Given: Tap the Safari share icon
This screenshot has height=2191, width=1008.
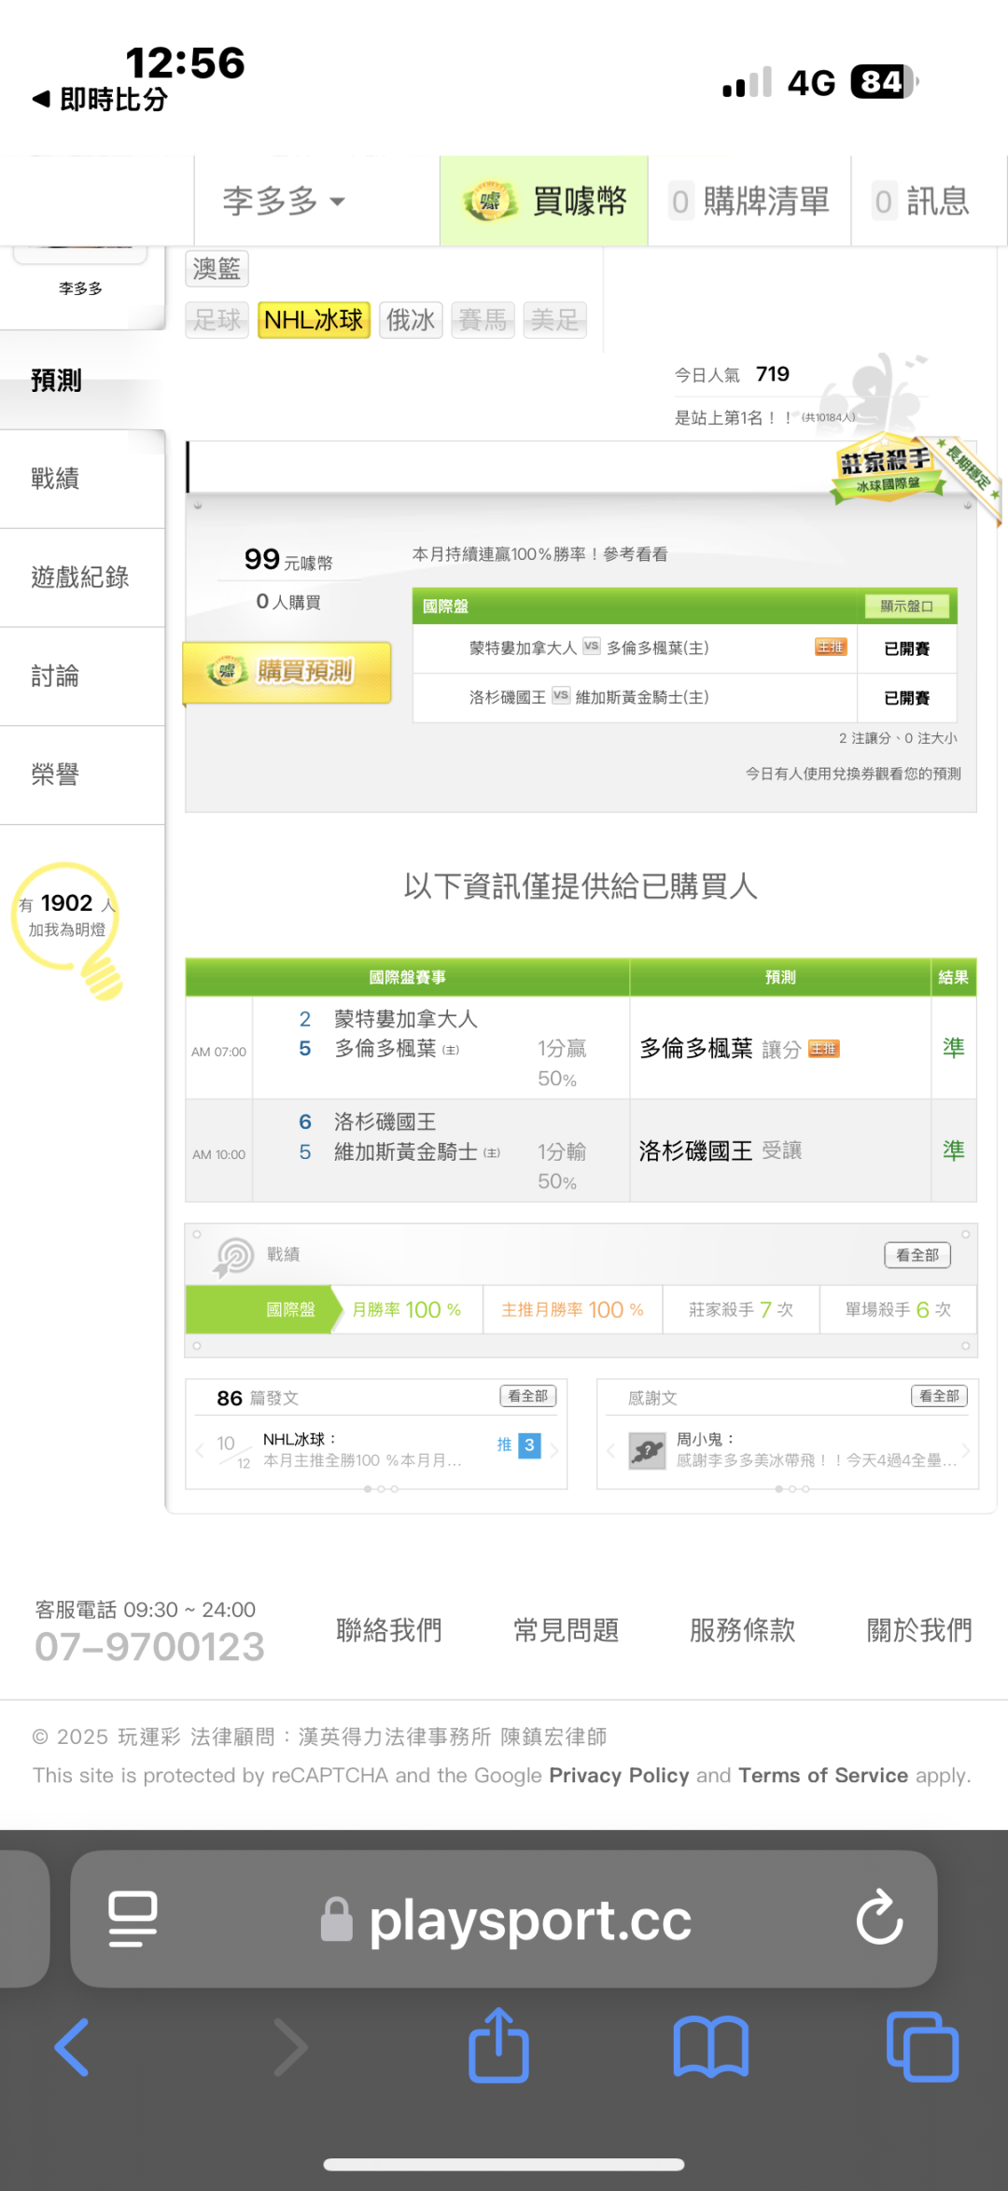Looking at the screenshot, I should tap(498, 2044).
